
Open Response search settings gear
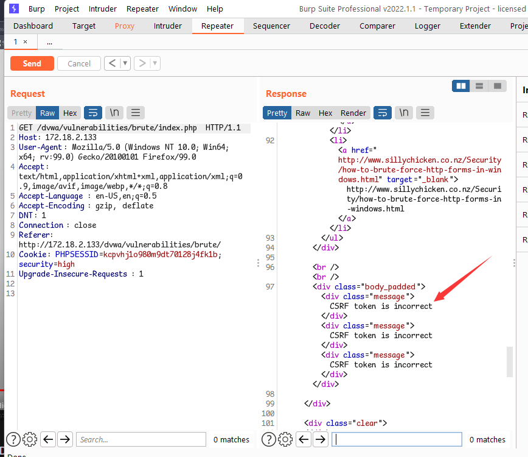(x=285, y=439)
